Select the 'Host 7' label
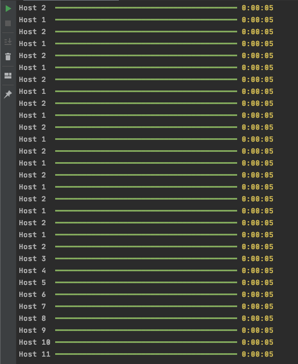298x364 pixels. [x=32, y=307]
